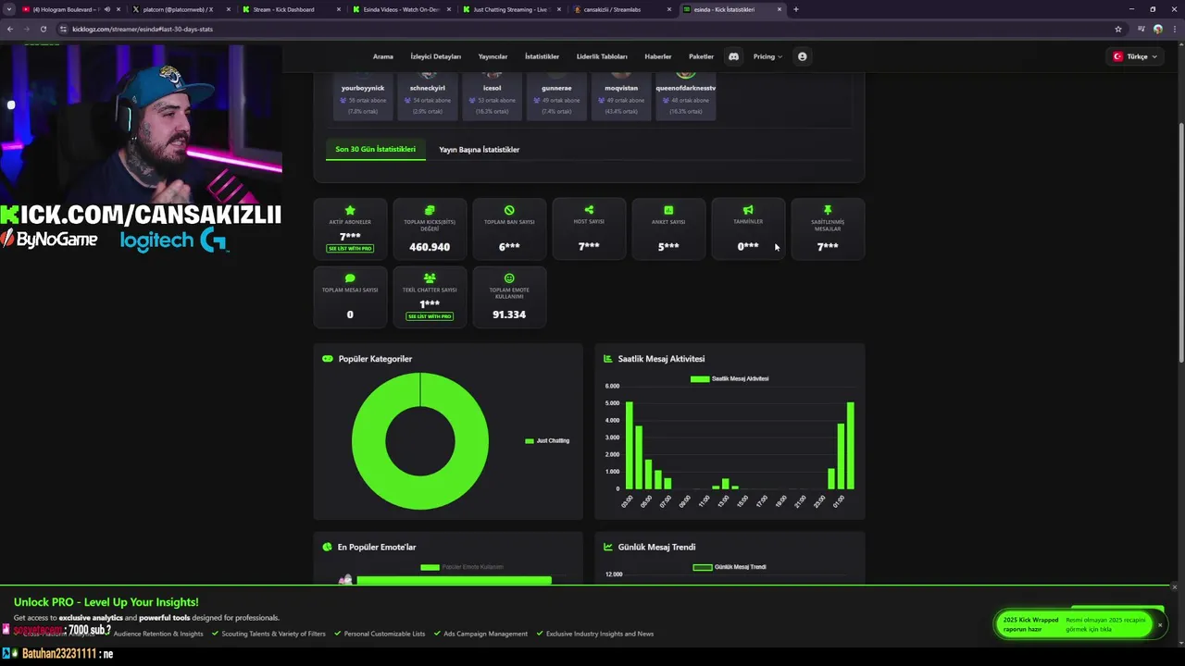Click the share icon on Host Sayısı card
Screen dimensions: 1185x666
pyautogui.click(x=589, y=210)
